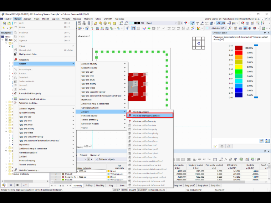Image resolution: width=271 pixels, height=203 pixels.
Task: Toggle the RASTR grid status button
Action: (124, 190)
